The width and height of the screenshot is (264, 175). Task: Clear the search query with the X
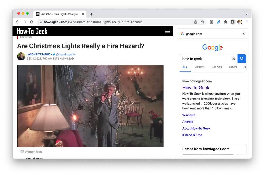(x=234, y=59)
